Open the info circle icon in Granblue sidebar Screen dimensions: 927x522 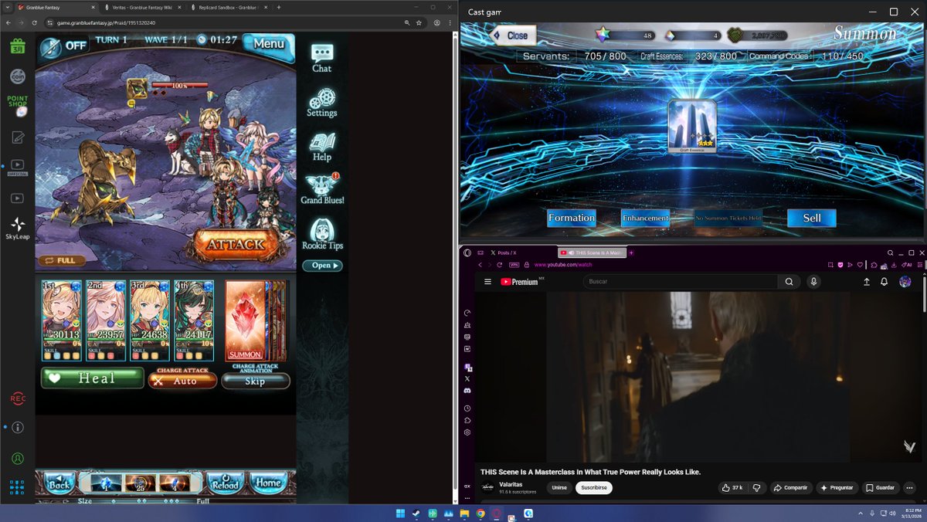[17, 427]
